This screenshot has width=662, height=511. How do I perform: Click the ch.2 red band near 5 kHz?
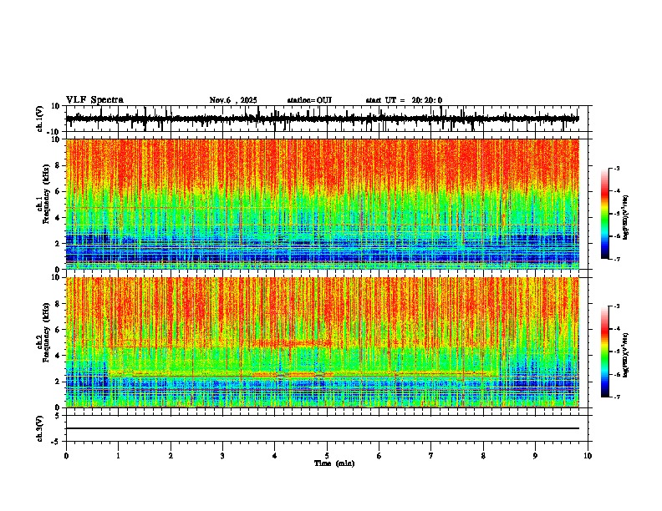[x=293, y=343]
